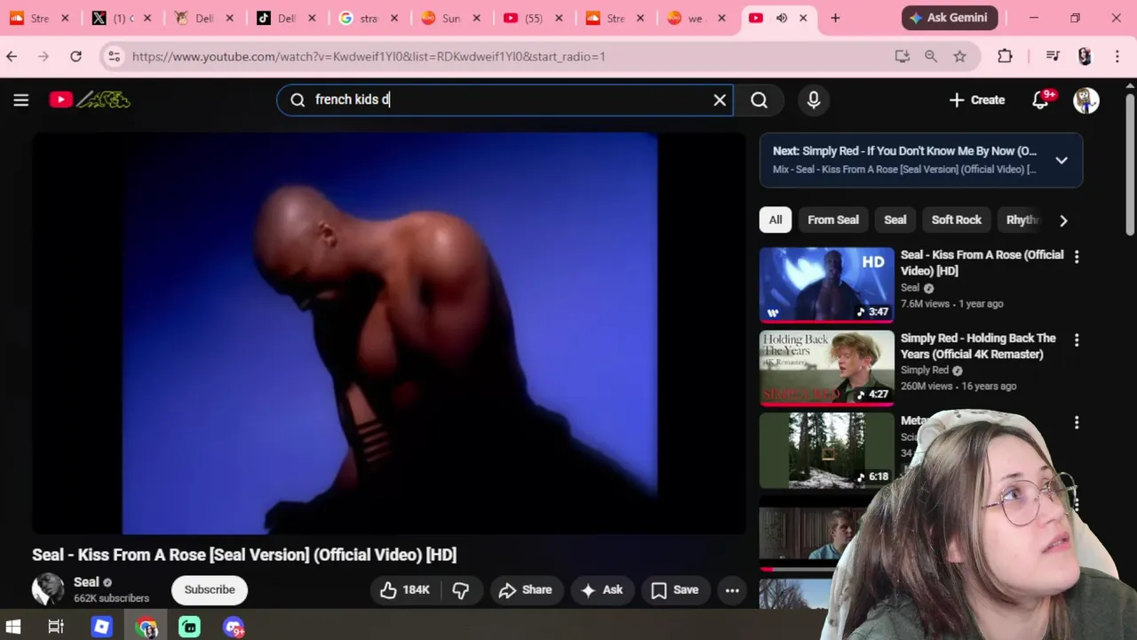Screen dimensions: 1137x640
Task: Open the snowy forest 6:18 video thumbnail
Action: point(826,450)
